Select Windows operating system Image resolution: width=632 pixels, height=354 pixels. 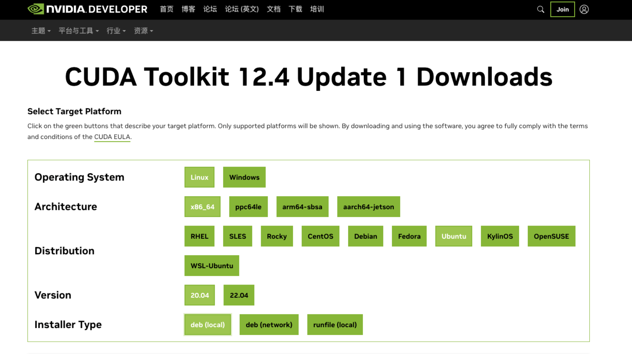[244, 177]
